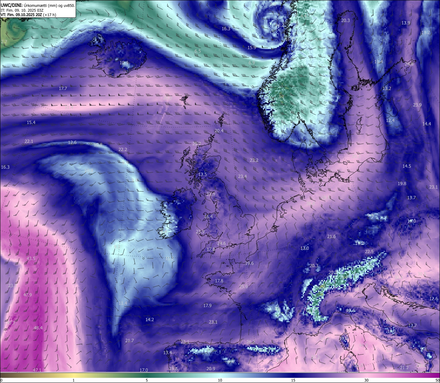
Task: Select the 15 label on the colour scale
Action: [293, 380]
